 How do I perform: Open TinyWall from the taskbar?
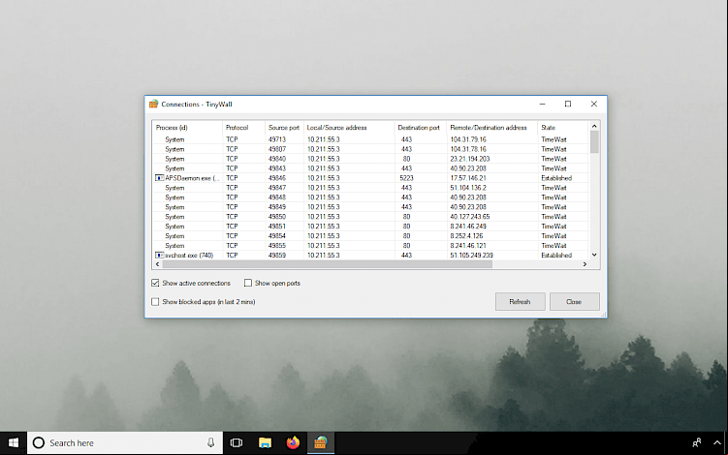coord(320,443)
